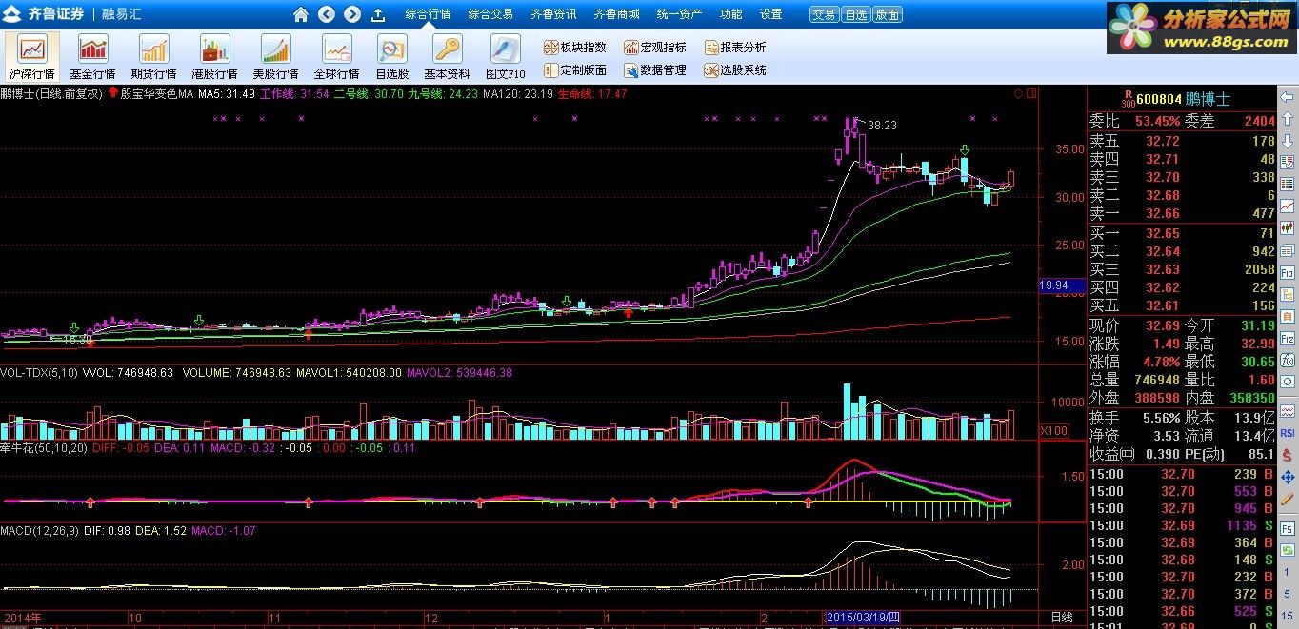
Task: Click the 自选 button
Action: tap(856, 14)
